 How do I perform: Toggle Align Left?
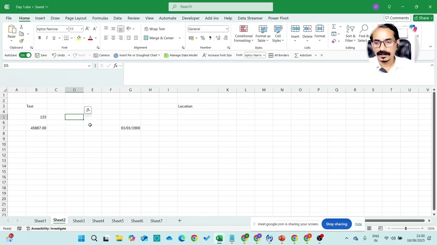106,38
